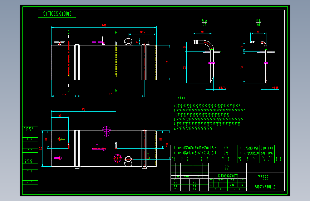Pick the 639 dimension below the side view
This screenshot has height=201, width=310.
tap(110, 94)
